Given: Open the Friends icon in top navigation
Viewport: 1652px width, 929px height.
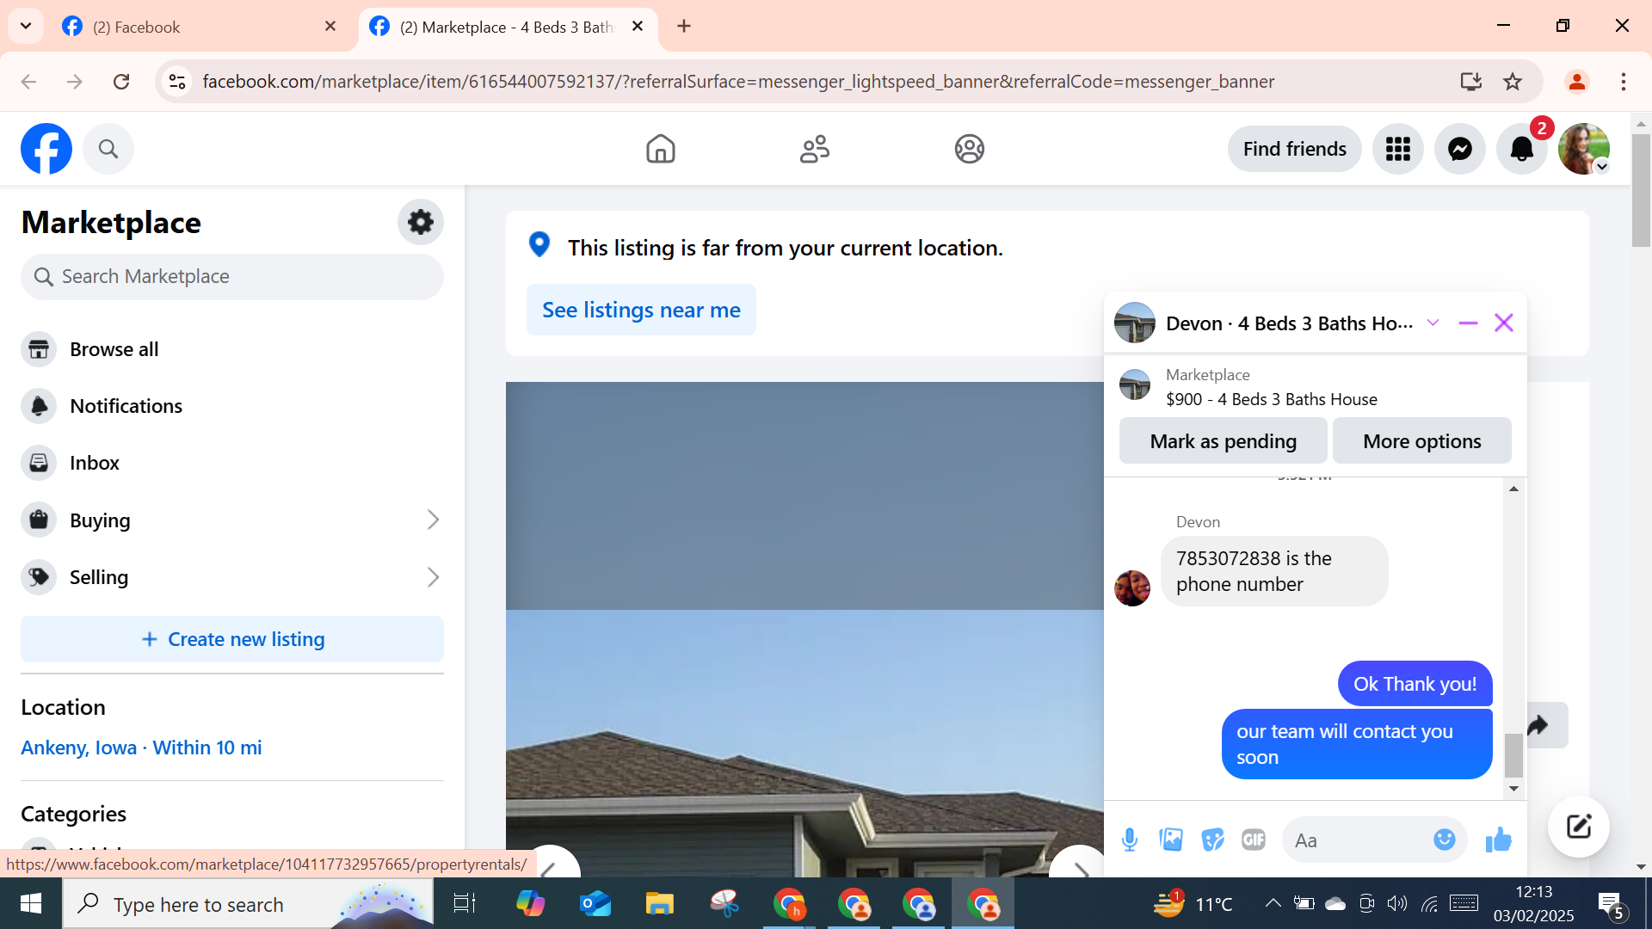Looking at the screenshot, I should (815, 149).
